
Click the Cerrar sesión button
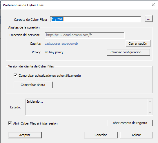(138, 44)
